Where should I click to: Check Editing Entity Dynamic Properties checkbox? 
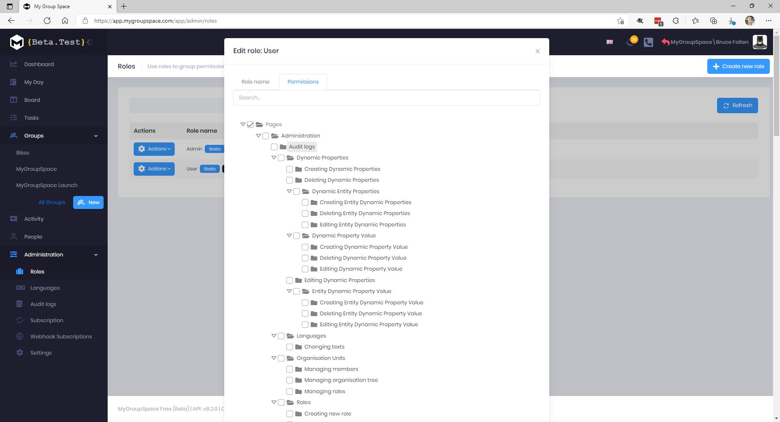tap(305, 225)
